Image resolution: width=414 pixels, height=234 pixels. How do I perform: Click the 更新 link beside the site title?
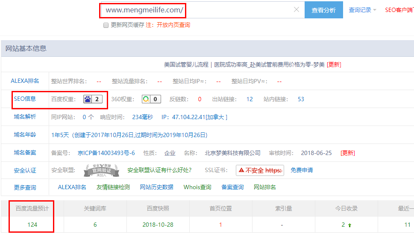(x=334, y=64)
